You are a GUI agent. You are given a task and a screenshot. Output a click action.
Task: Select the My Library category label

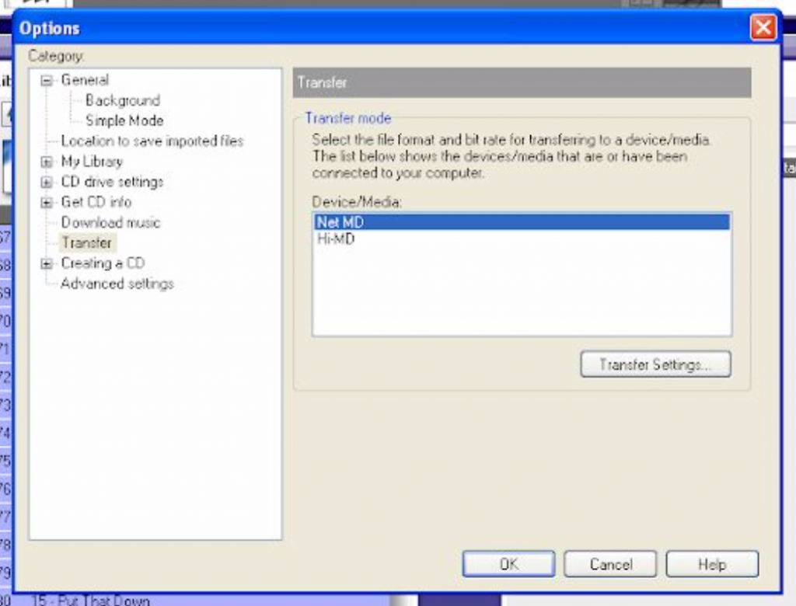tap(91, 162)
